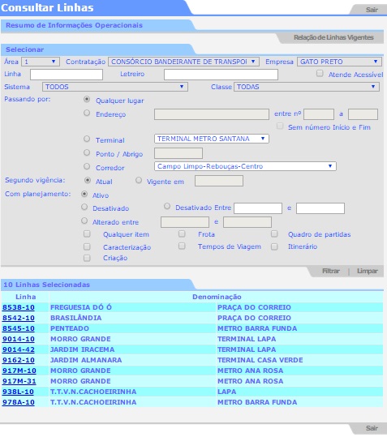Open the Sistema TODOS dropdown

(x=115, y=87)
